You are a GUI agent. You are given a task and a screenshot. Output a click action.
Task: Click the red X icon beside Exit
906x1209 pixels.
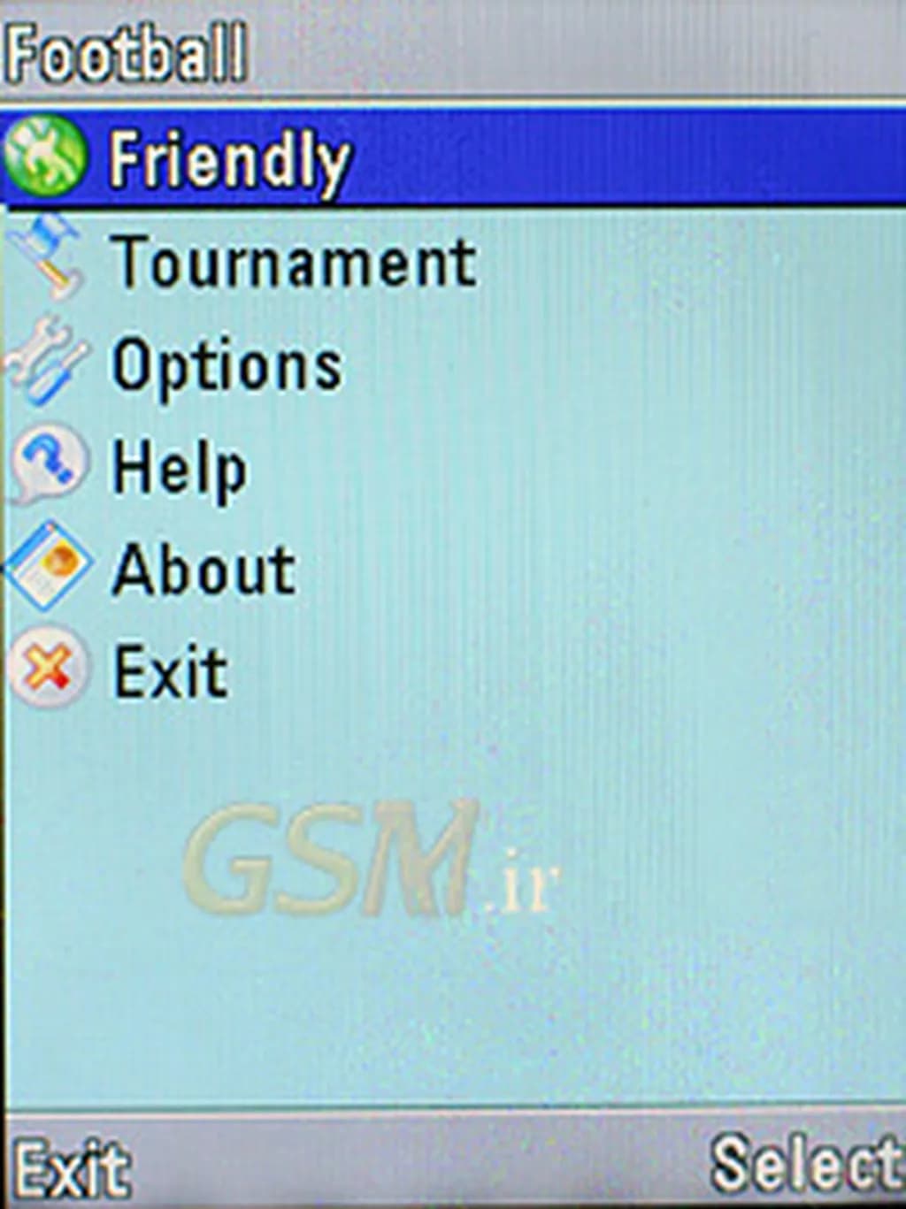49,669
